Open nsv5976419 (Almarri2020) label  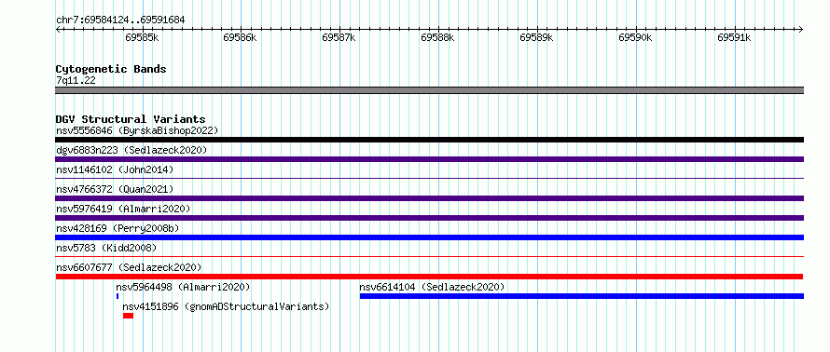point(123,209)
